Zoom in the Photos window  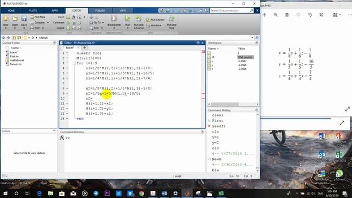[x=276, y=15]
